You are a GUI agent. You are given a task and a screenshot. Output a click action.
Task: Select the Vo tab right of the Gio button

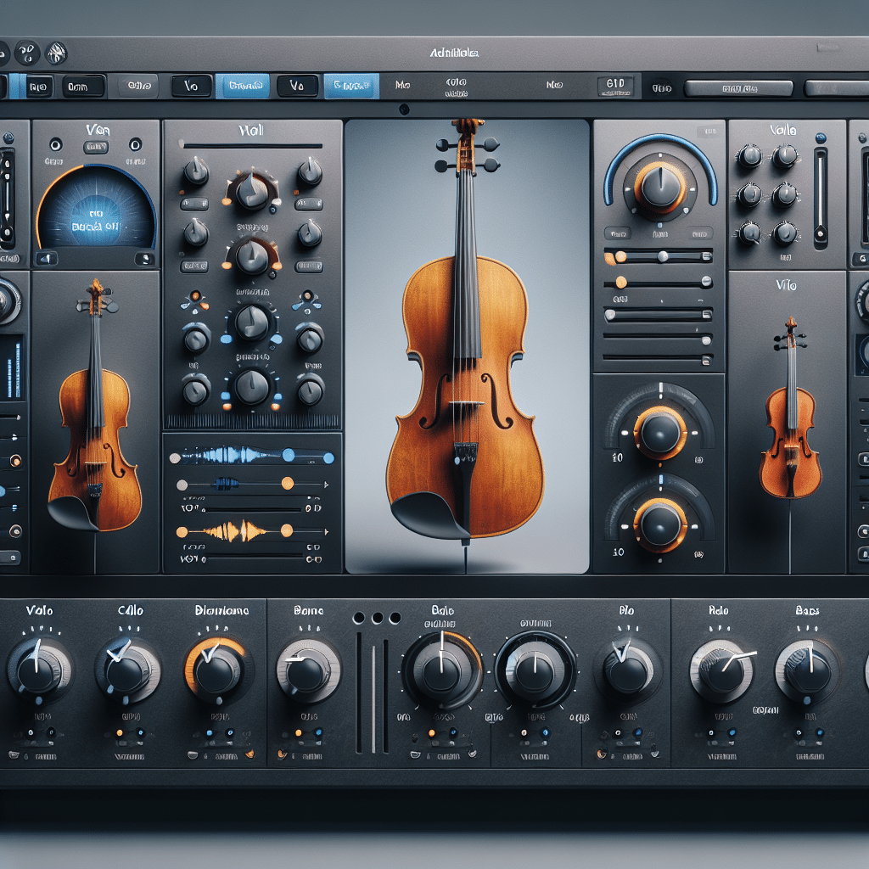click(191, 86)
